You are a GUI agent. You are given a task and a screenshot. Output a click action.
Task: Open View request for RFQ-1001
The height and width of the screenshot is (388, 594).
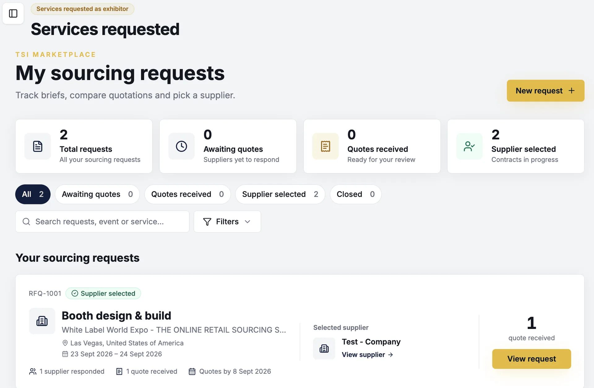pos(532,359)
